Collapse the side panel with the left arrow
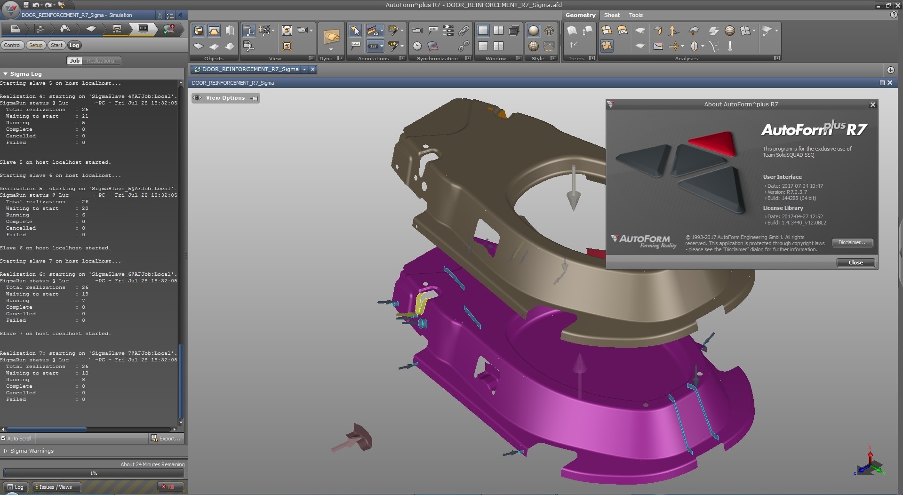The height and width of the screenshot is (495, 903). (x=180, y=15)
